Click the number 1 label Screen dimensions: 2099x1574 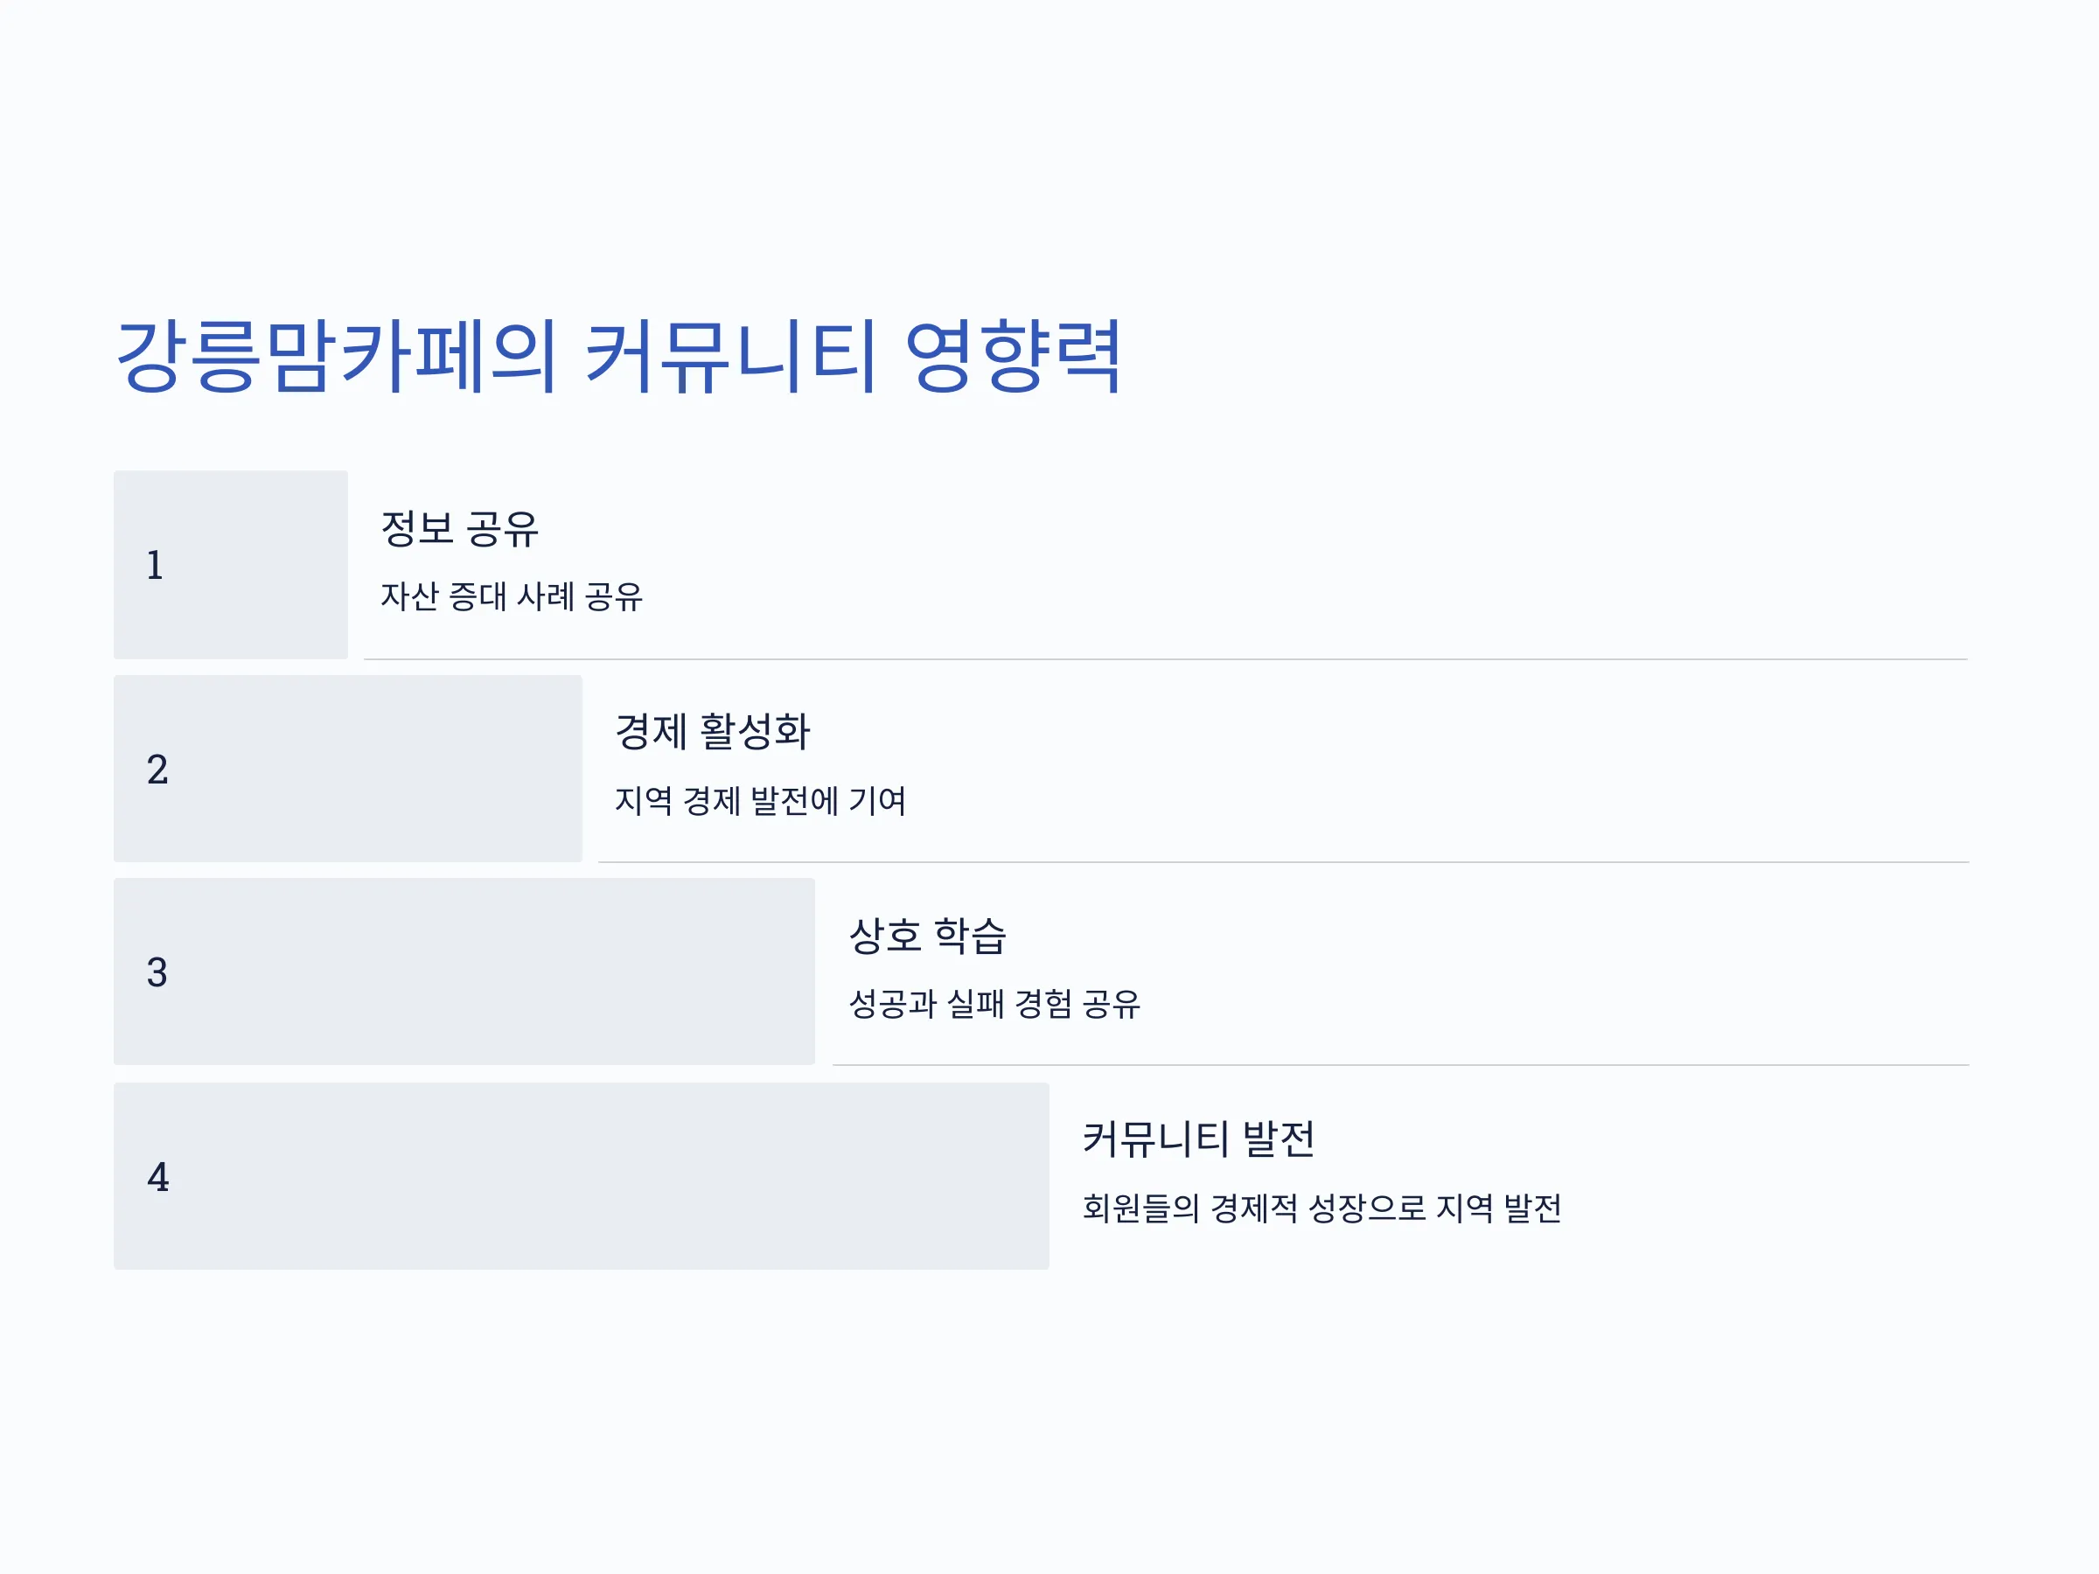(x=155, y=566)
